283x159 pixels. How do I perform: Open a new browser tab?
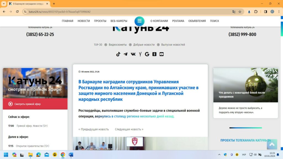[54, 4]
